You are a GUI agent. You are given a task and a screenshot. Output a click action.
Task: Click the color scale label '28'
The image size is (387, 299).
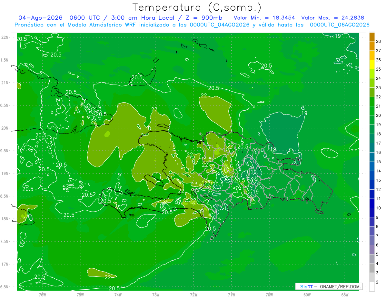click(379, 41)
